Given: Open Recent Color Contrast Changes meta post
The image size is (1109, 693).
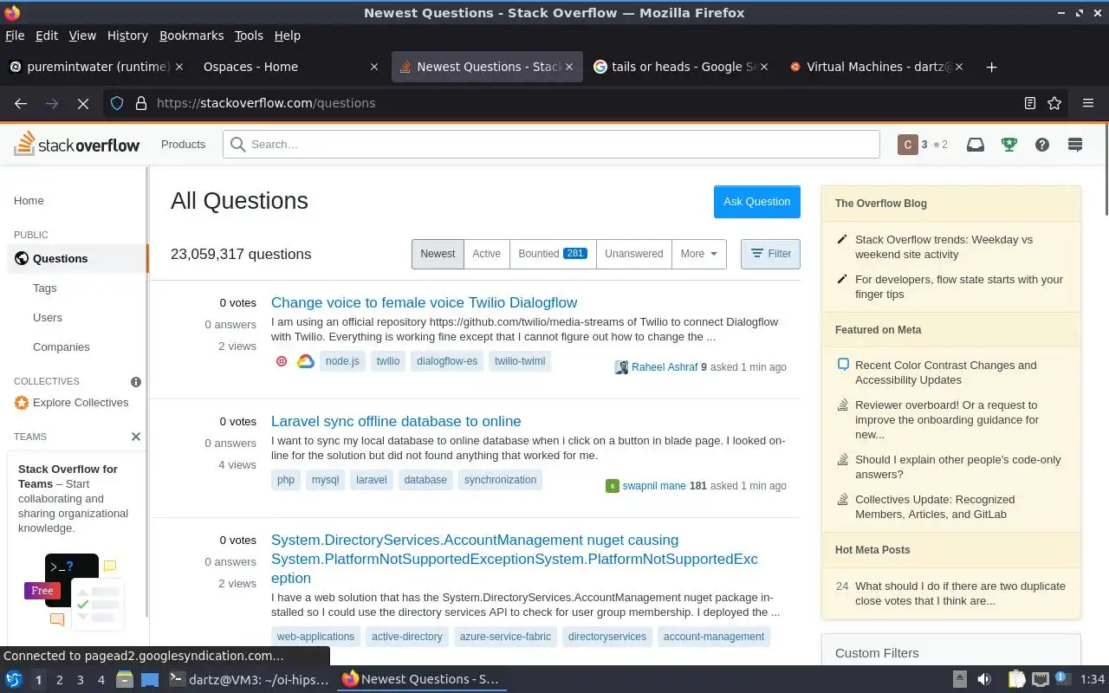Looking at the screenshot, I should point(946,372).
